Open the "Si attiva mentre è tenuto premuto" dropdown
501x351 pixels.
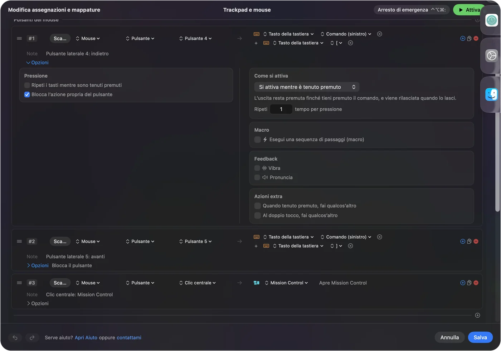[307, 87]
